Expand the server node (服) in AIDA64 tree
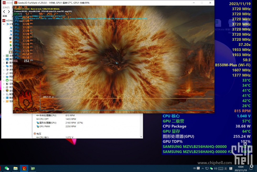The width and height of the screenshot is (257, 172). [4, 63]
